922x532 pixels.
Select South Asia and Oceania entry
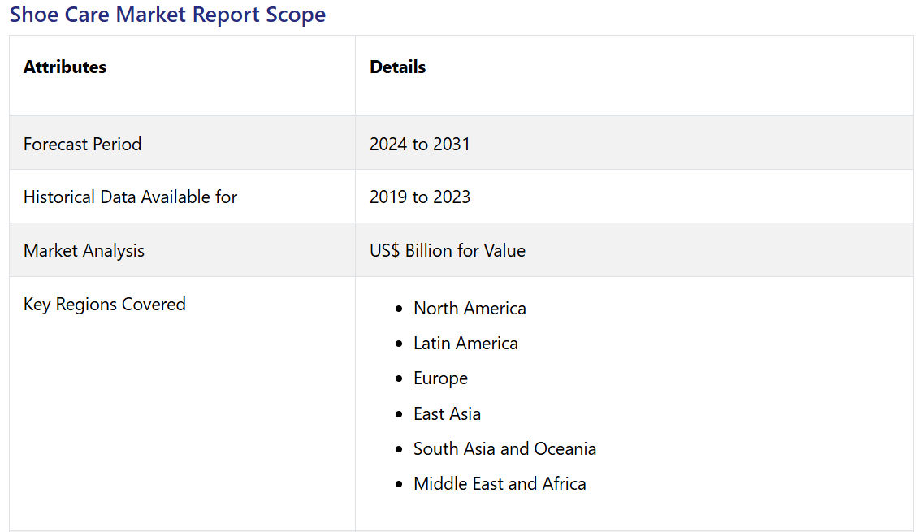504,449
